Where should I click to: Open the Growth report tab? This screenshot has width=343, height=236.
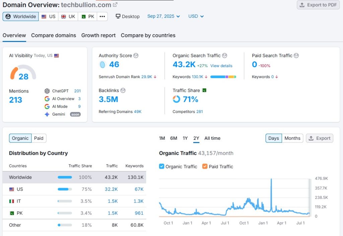[x=98, y=36]
